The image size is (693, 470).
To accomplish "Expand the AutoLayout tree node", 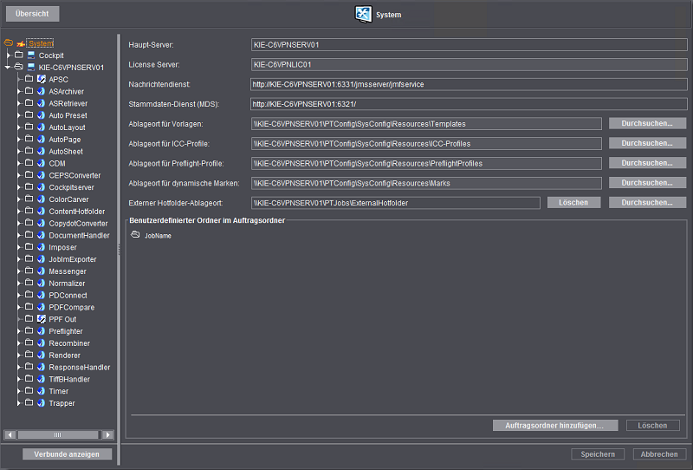I will click(18, 127).
